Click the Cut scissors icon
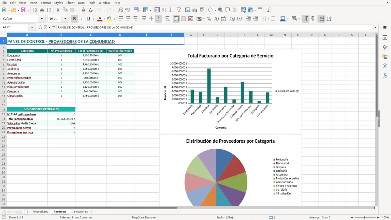This screenshot has height=220, width=391. click(x=58, y=10)
